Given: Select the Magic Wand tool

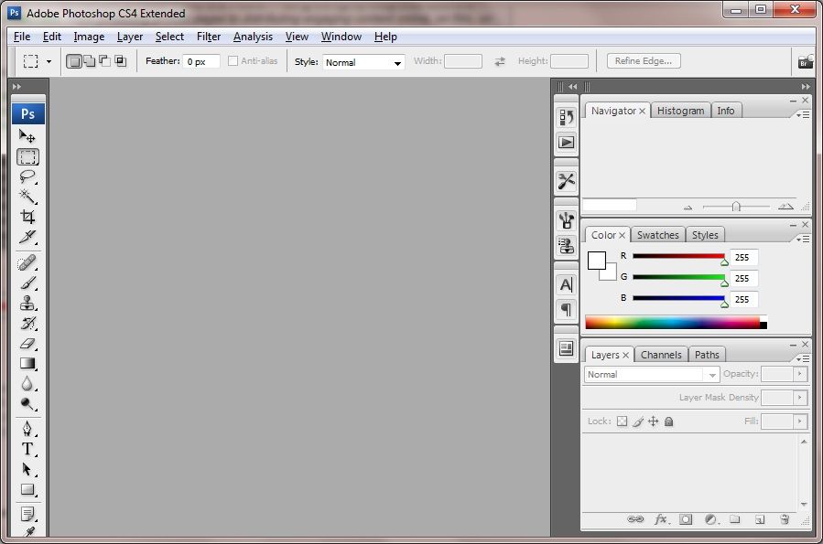Looking at the screenshot, I should click(x=27, y=197).
